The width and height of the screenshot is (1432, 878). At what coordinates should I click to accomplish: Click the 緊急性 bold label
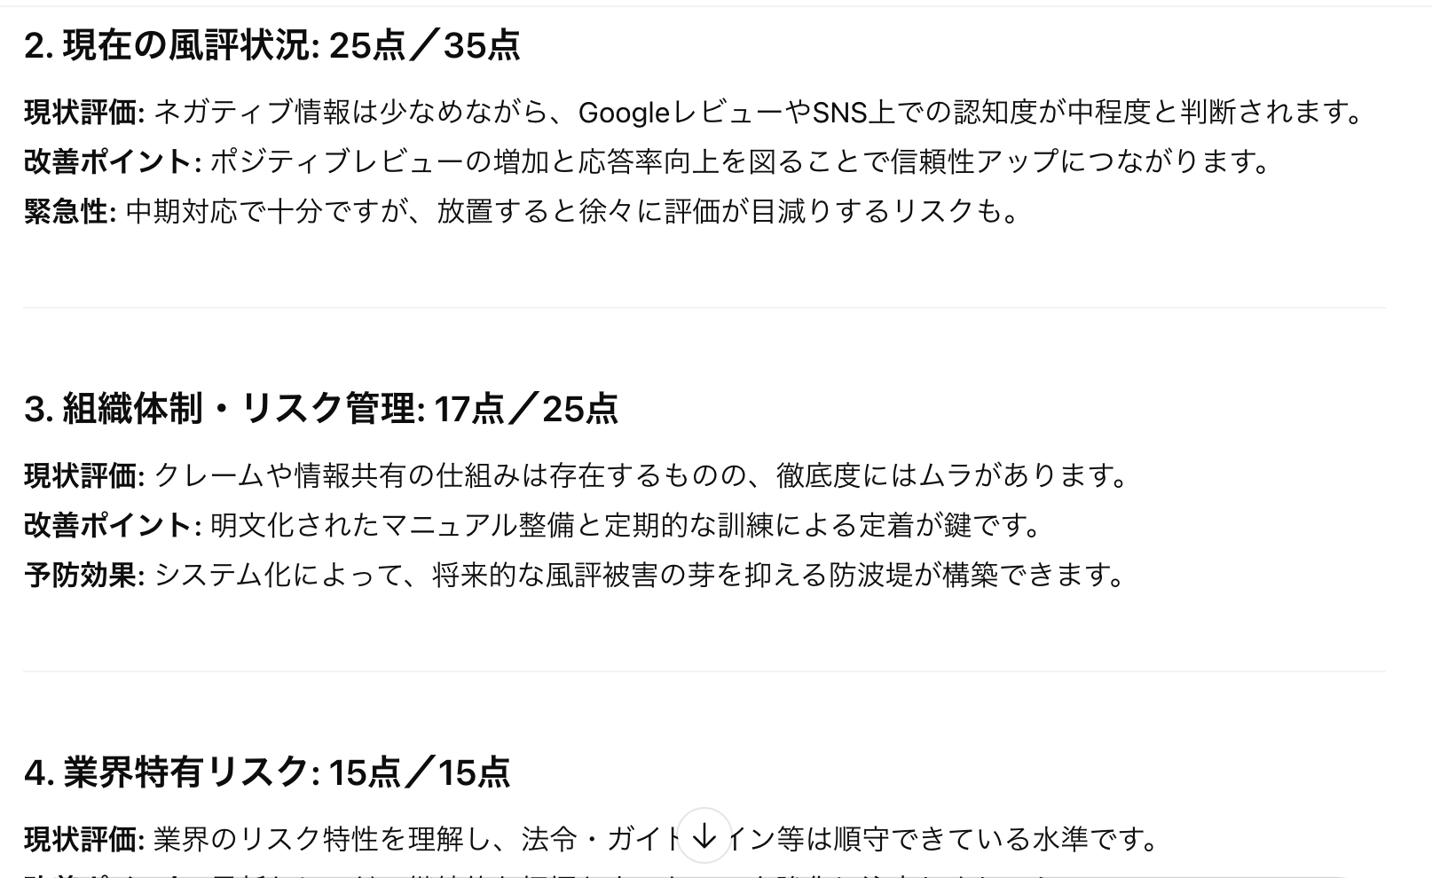[x=70, y=211]
